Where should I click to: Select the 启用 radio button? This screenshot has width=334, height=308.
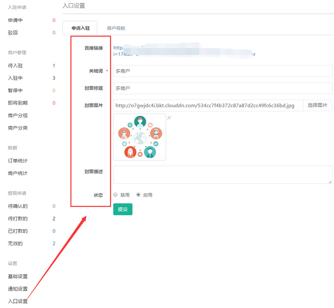coord(138,195)
